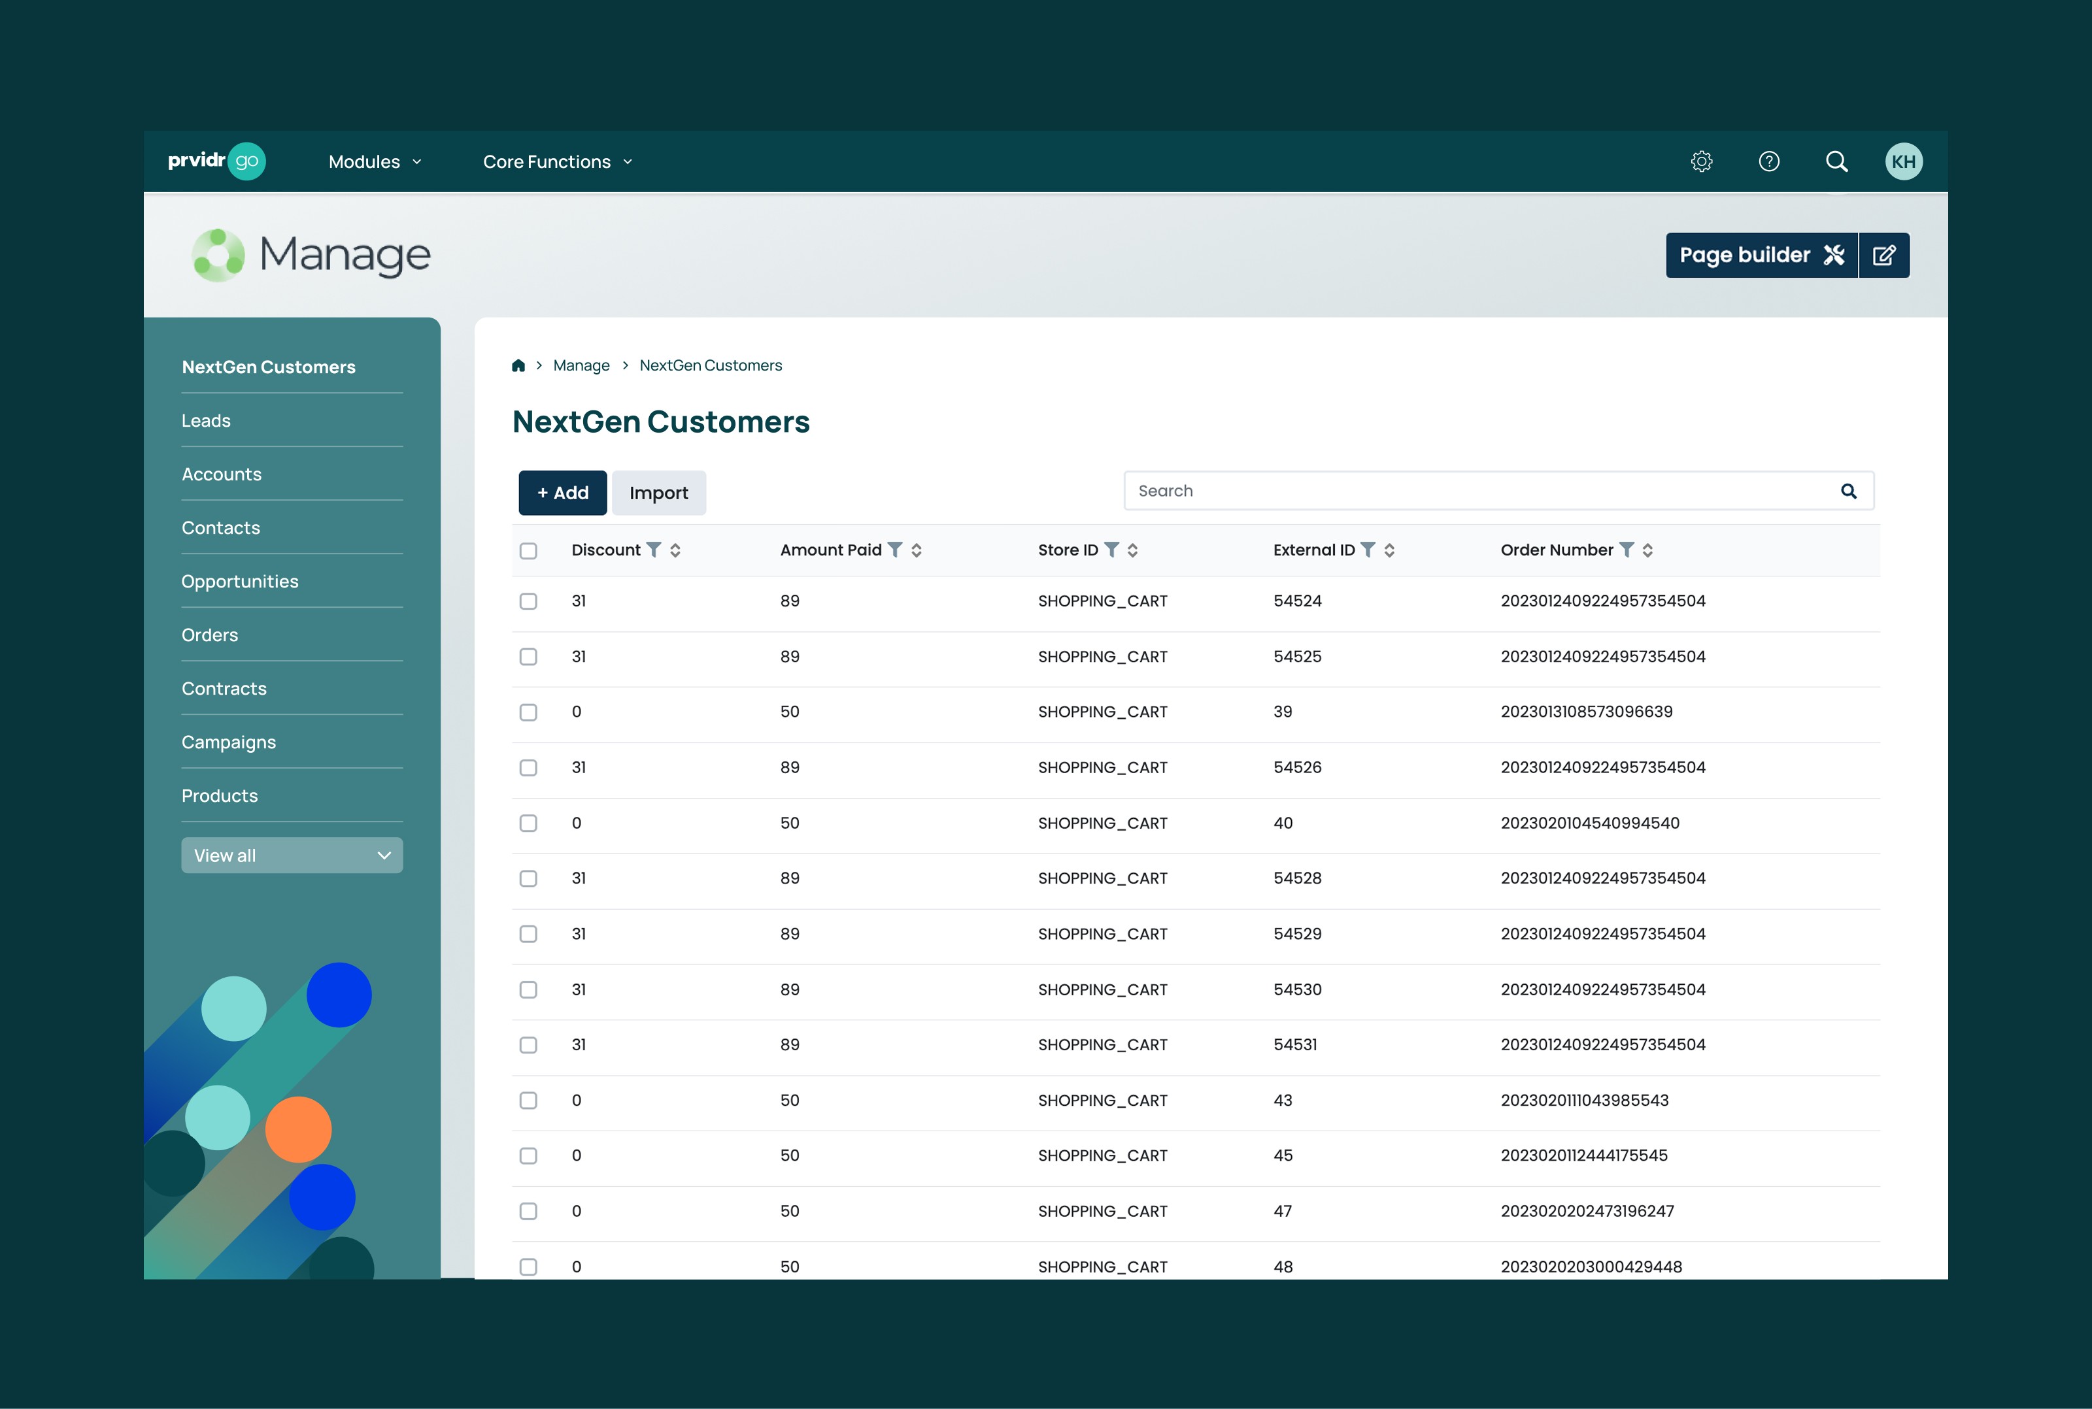Click the edit pencil icon beside Page builder
This screenshot has height=1409, width=2092.
coord(1884,254)
